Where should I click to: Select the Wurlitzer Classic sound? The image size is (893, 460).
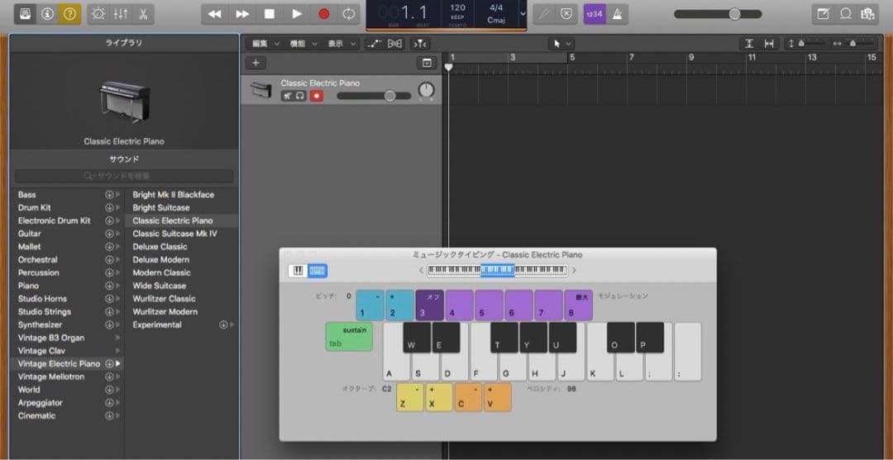click(x=164, y=299)
